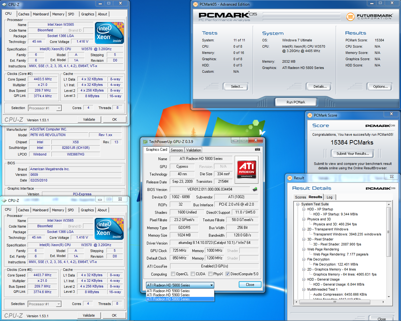Image resolution: width=401 pixels, height=321 pixels.
Task: Collapse the Multithreaded Test 1 node
Action: (x=304, y=290)
